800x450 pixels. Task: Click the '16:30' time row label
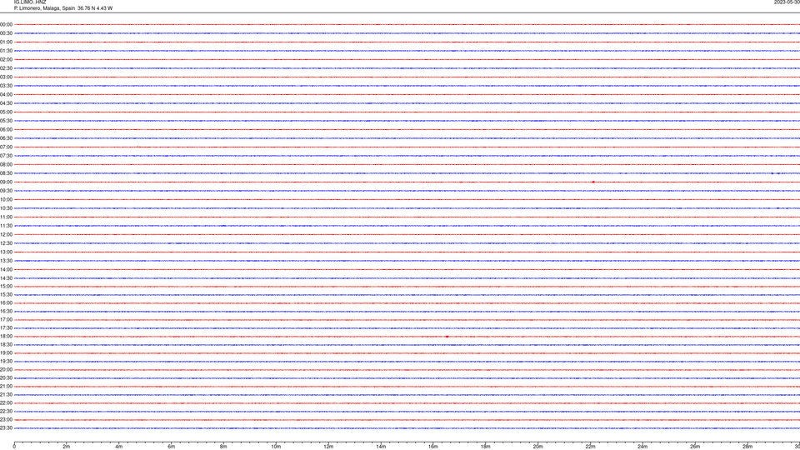pos(6,311)
